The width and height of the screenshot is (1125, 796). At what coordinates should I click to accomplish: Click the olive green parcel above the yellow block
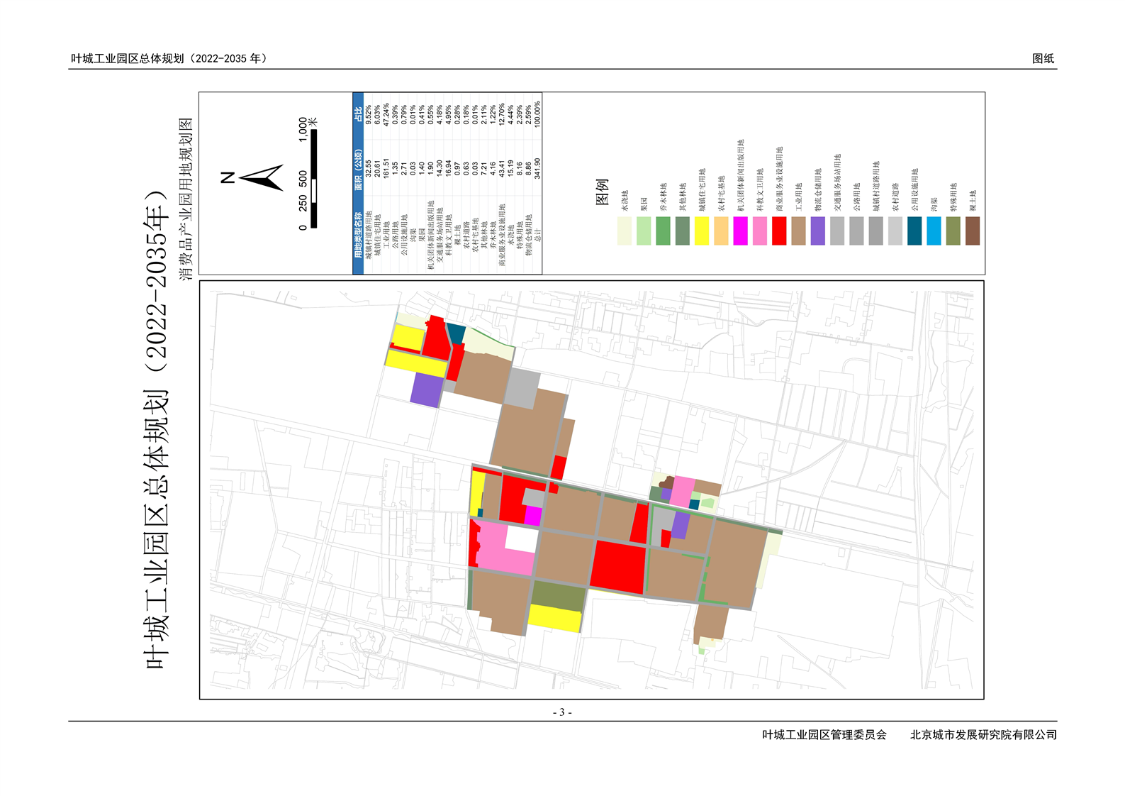coord(558,596)
